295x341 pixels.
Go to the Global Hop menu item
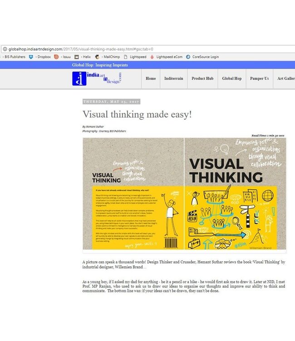click(232, 79)
